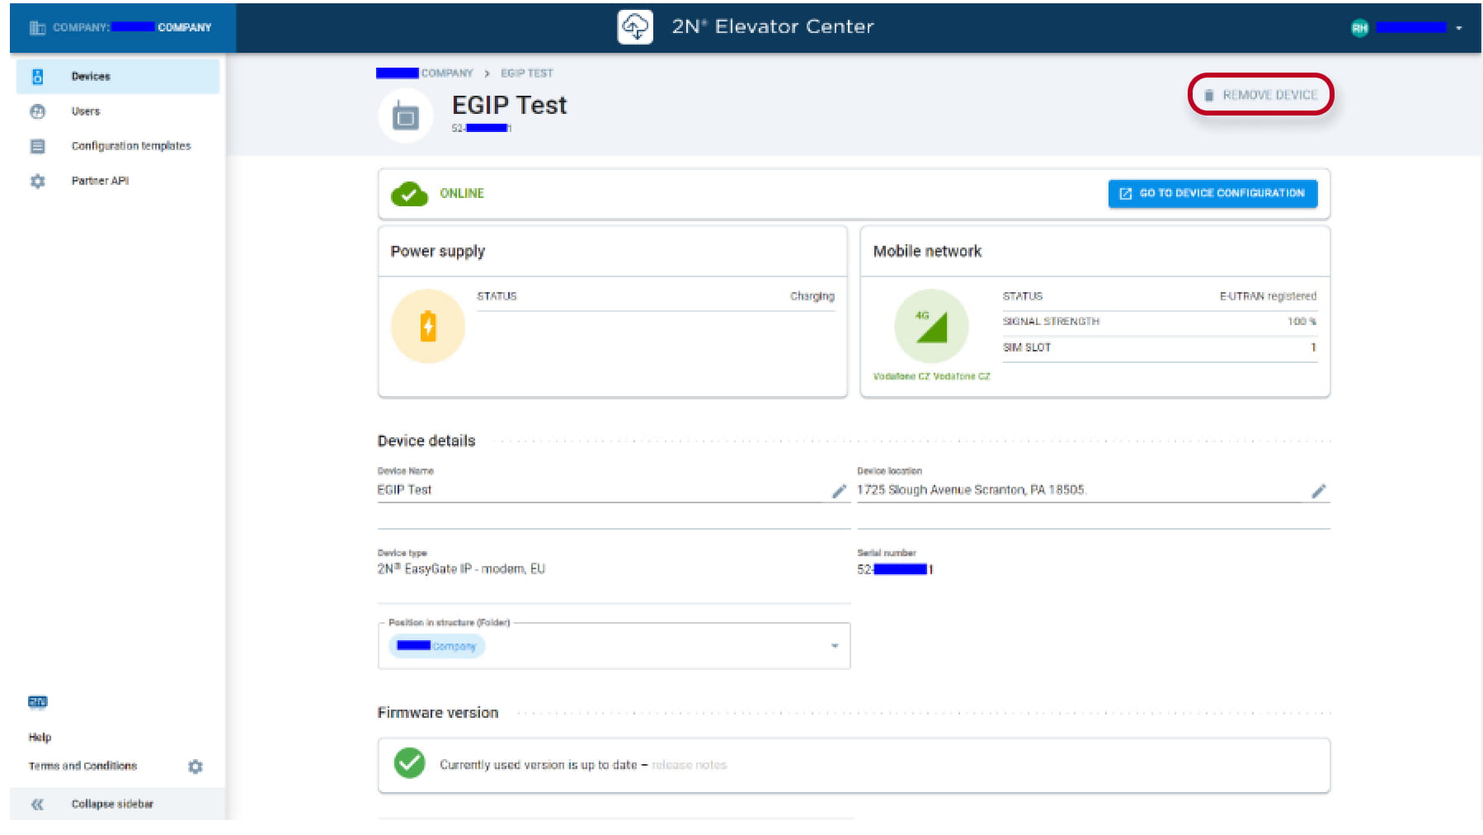Click the Remove Device button
Image resolution: width=1483 pixels, height=835 pixels.
click(1261, 95)
